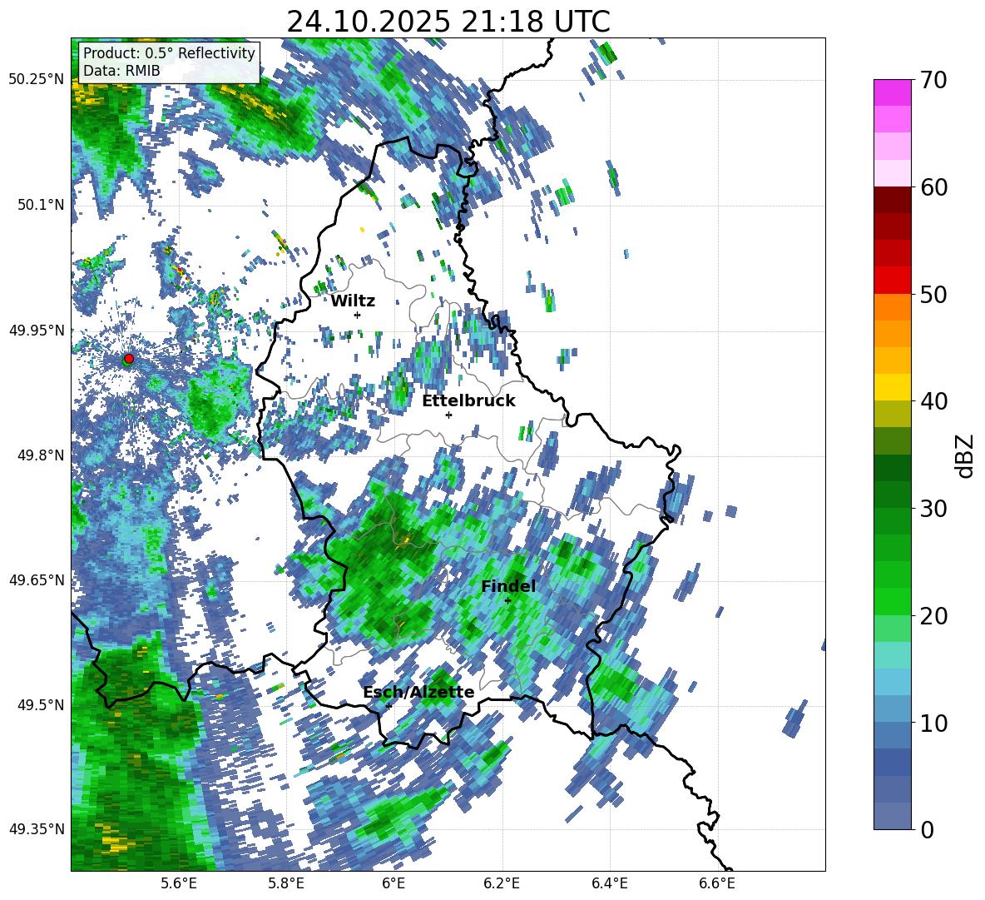
Task: Click the colorbar value 10
Action: (933, 723)
